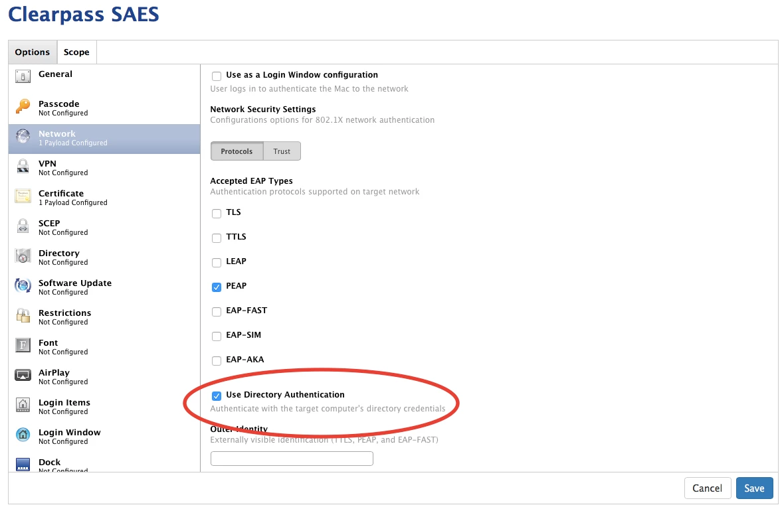Viewport: 780px width, 505px height.
Task: Select the Login Window label
Action: pyautogui.click(x=70, y=432)
